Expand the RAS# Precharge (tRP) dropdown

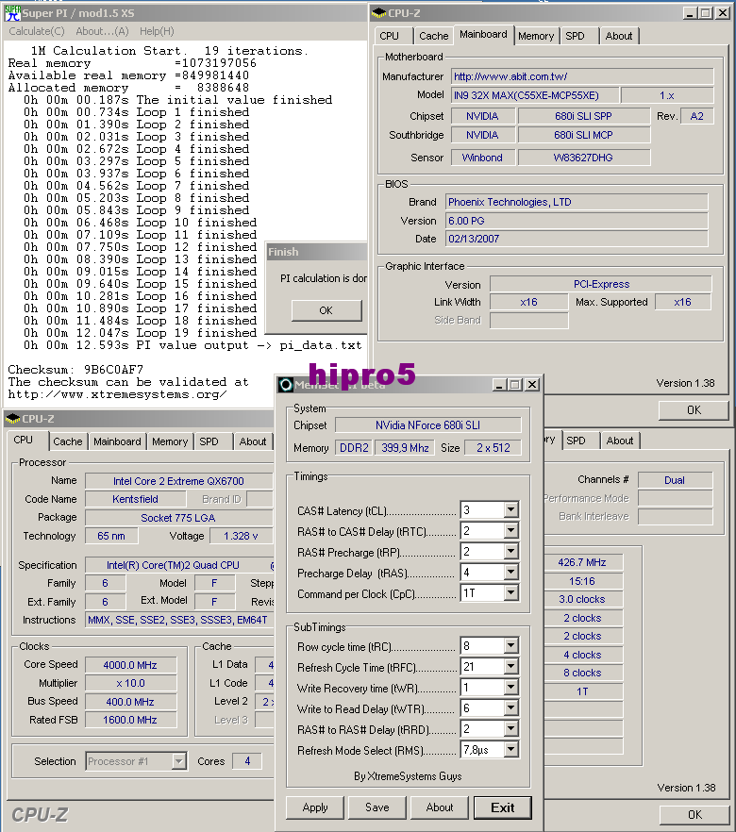[511, 551]
